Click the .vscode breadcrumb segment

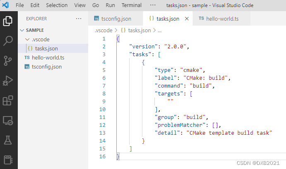click(x=103, y=30)
